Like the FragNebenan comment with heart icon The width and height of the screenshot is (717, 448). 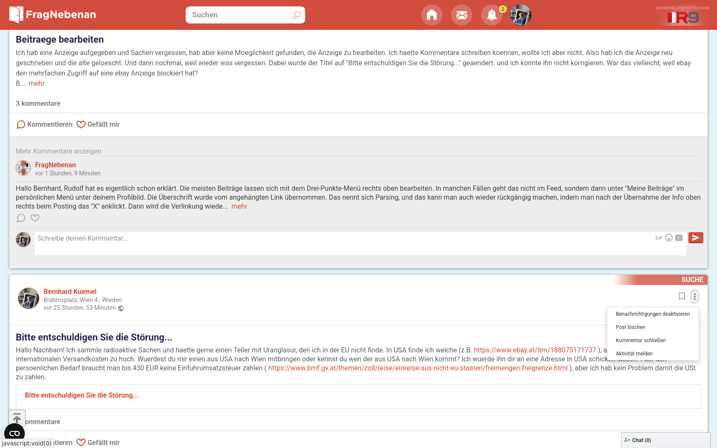35,218
